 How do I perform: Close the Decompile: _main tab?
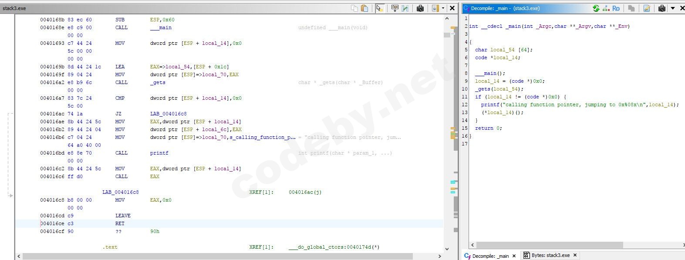(x=514, y=256)
